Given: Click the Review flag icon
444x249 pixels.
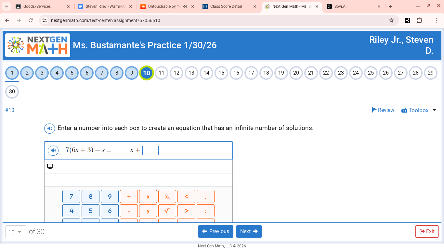Looking at the screenshot, I should point(374,110).
